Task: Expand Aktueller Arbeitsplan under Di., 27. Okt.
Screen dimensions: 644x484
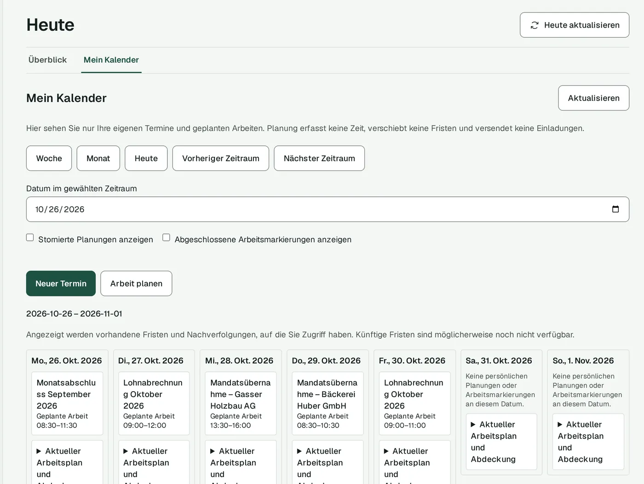Action: pyautogui.click(x=154, y=462)
